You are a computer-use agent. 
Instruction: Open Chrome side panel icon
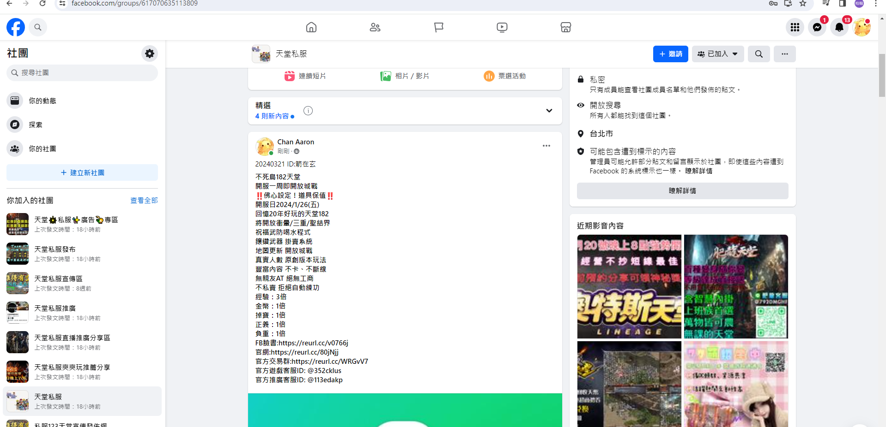pos(843,3)
